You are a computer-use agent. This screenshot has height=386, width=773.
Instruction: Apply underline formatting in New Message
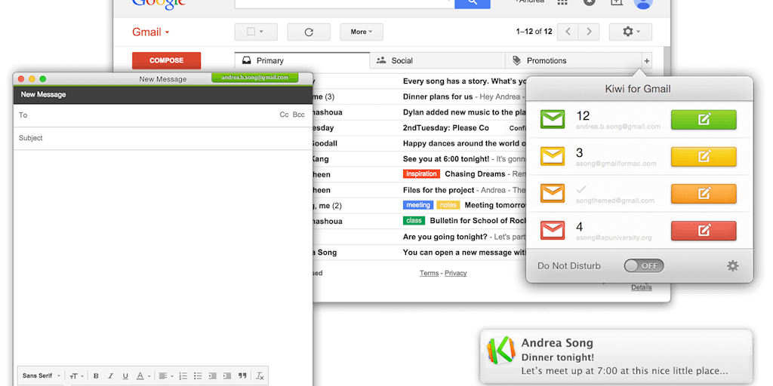click(125, 376)
